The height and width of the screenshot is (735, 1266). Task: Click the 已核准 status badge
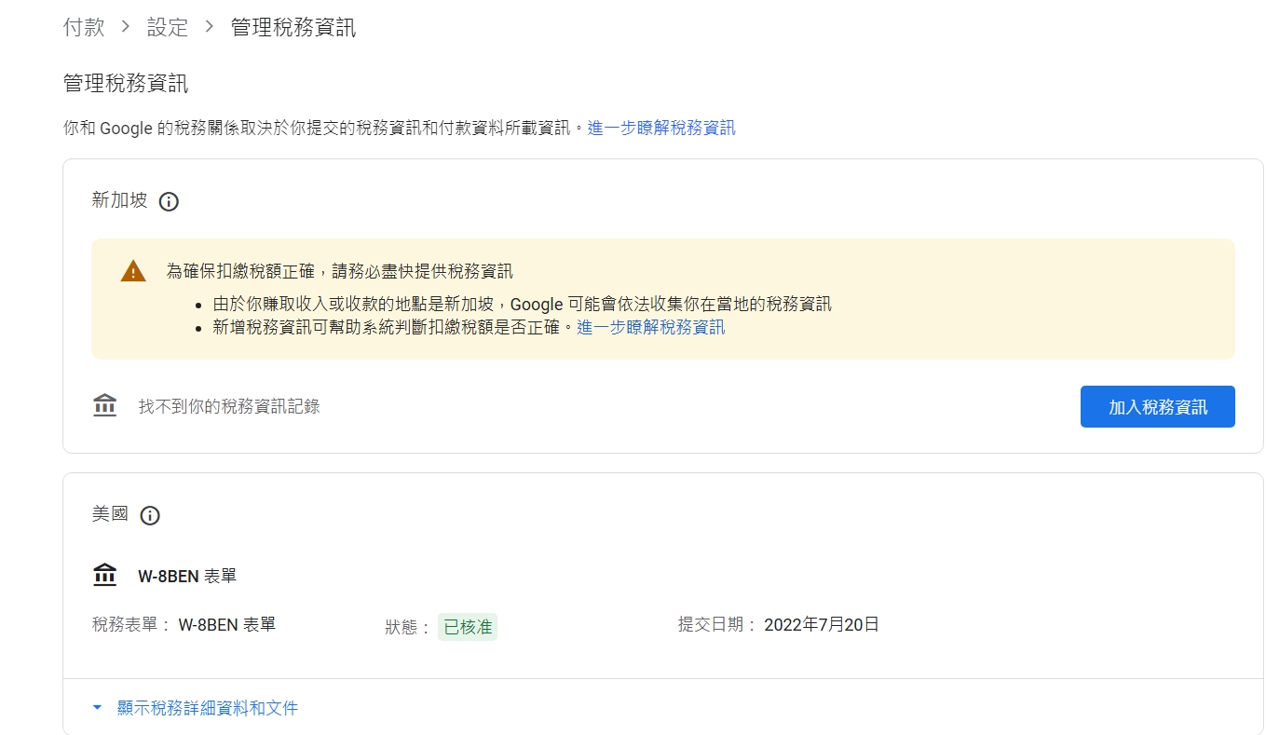tap(468, 627)
